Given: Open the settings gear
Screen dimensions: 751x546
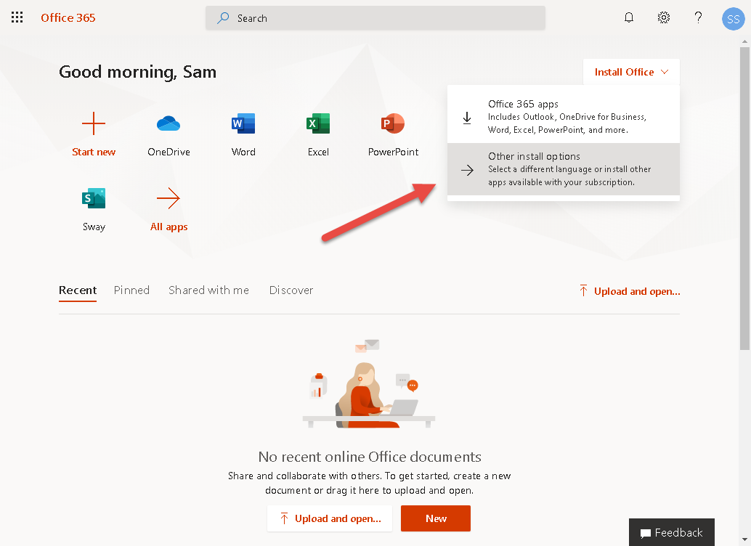Looking at the screenshot, I should [663, 17].
